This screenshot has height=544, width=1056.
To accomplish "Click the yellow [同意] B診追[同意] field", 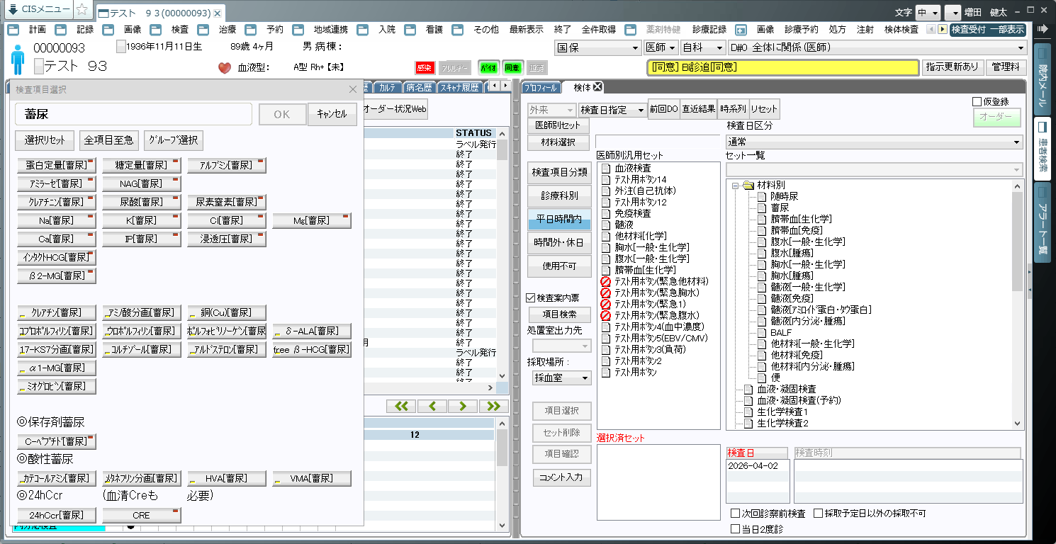I will 782,67.
